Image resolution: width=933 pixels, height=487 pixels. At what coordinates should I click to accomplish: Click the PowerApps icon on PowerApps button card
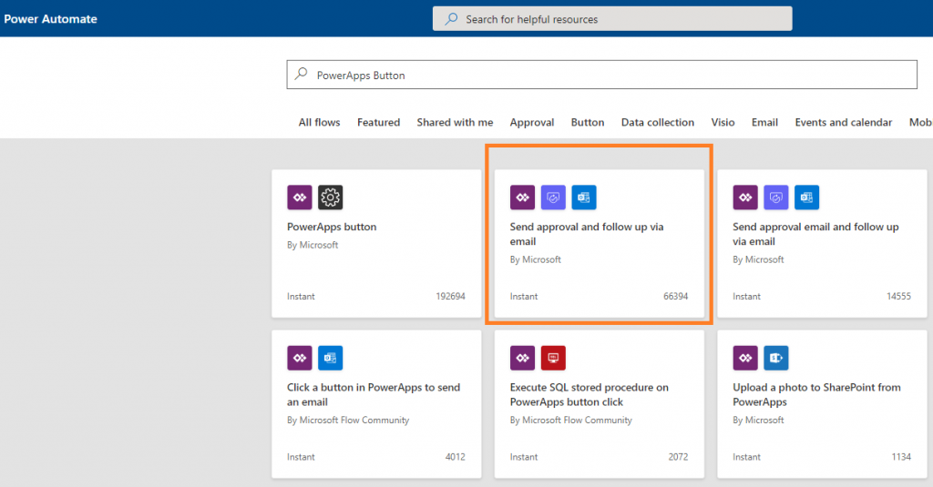point(299,198)
